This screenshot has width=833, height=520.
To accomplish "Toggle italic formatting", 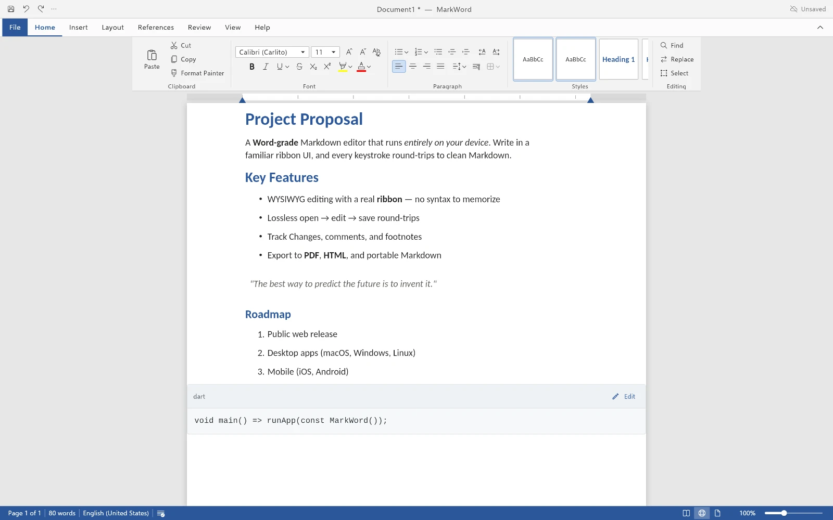I will coord(266,67).
